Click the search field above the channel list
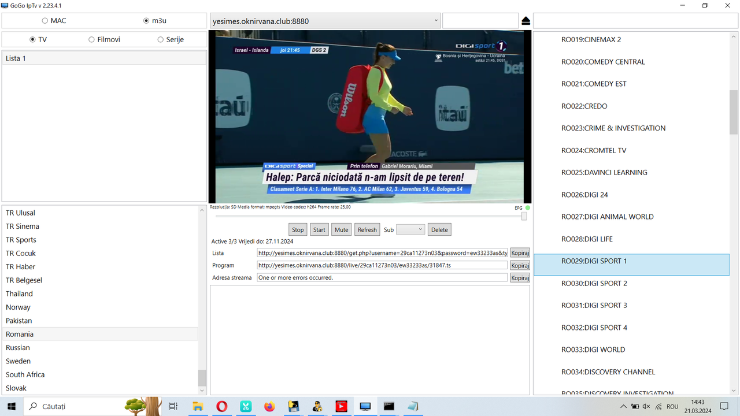 point(635,21)
